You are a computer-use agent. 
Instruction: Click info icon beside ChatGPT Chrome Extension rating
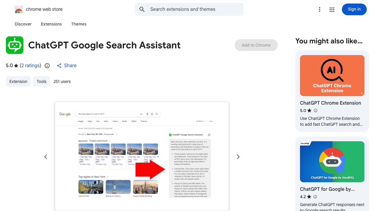point(316,110)
